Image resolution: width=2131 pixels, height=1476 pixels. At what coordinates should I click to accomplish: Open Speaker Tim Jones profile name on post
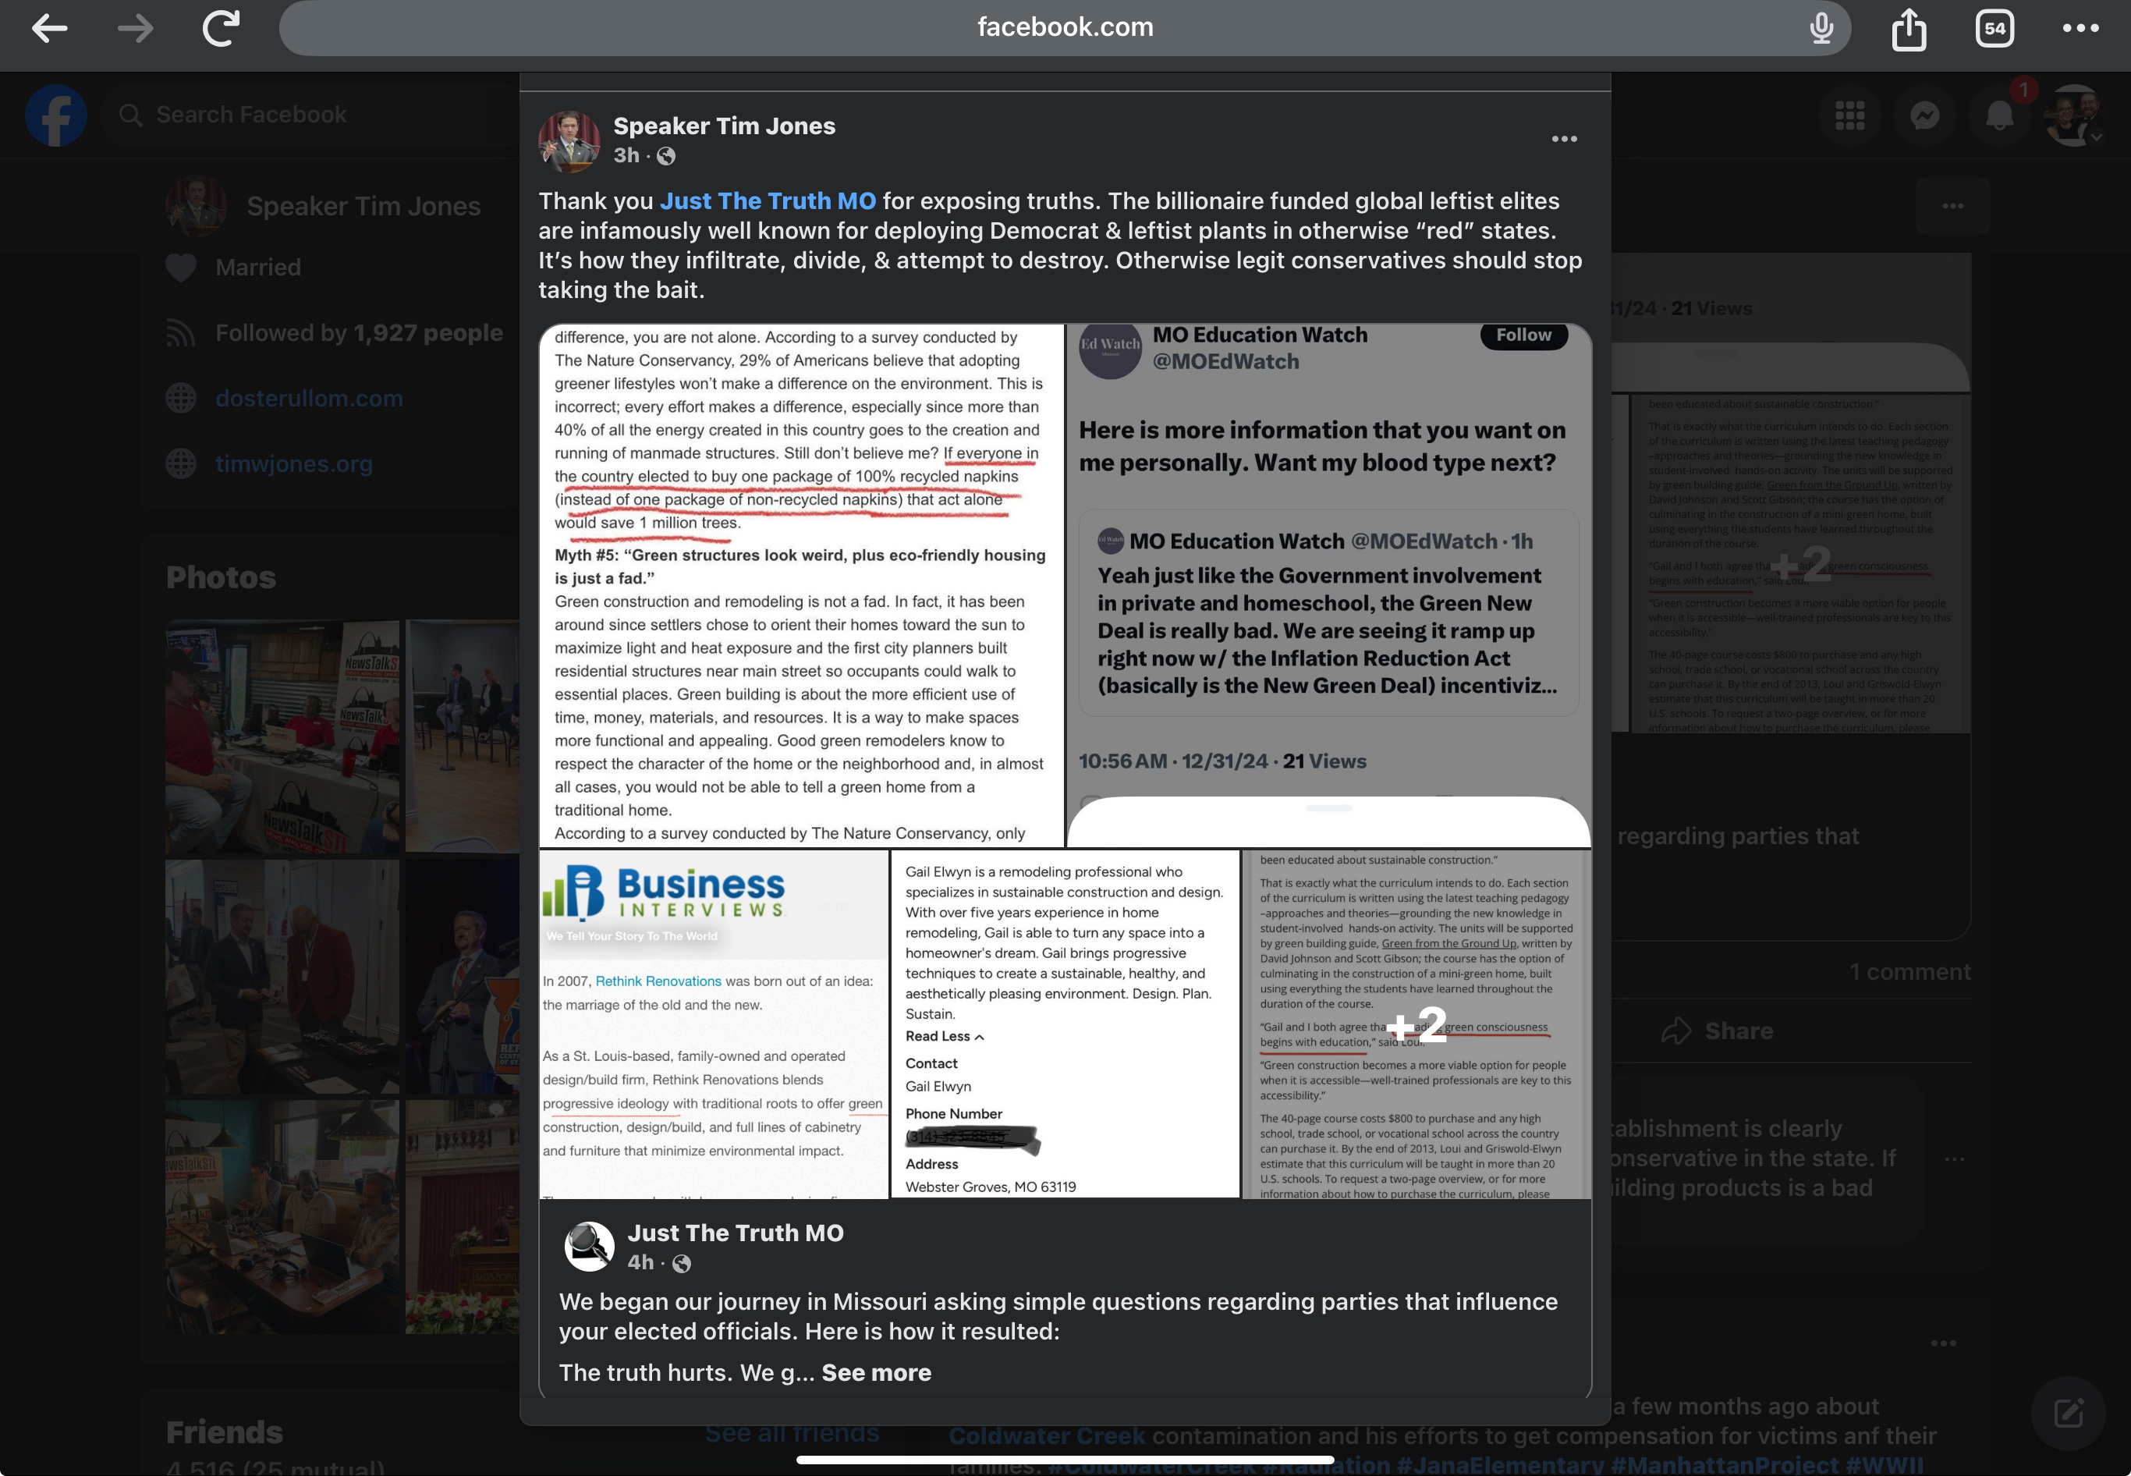(724, 126)
